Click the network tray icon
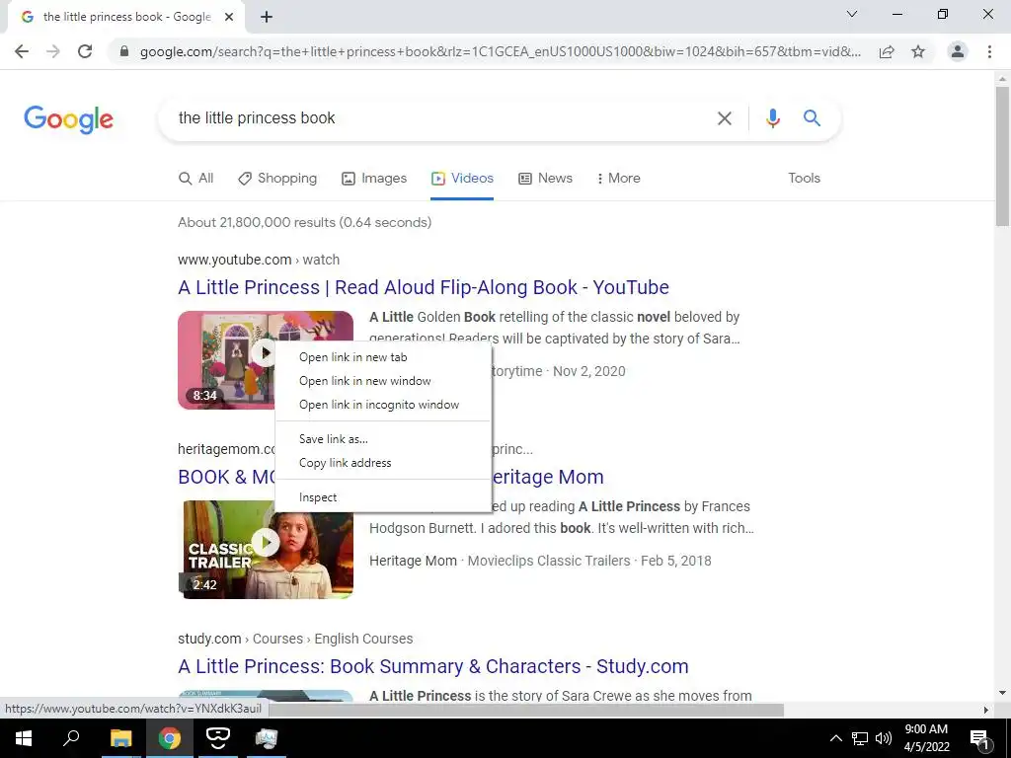1011x758 pixels. coord(860,738)
